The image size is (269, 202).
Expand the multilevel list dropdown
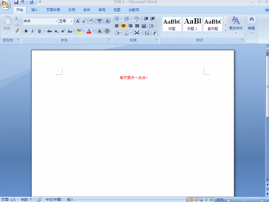(x=140, y=19)
